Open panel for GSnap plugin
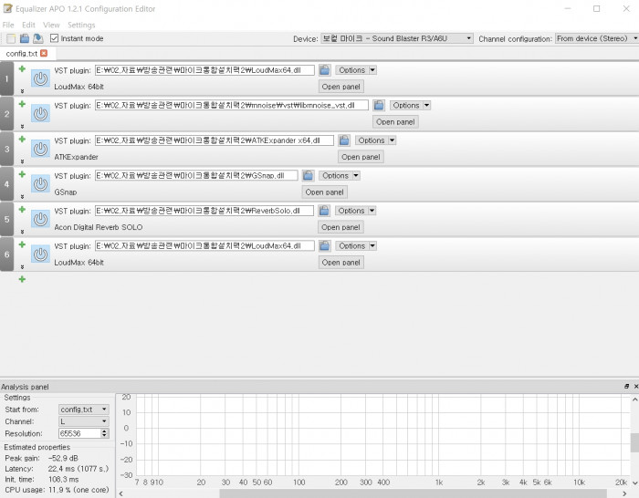 325,192
